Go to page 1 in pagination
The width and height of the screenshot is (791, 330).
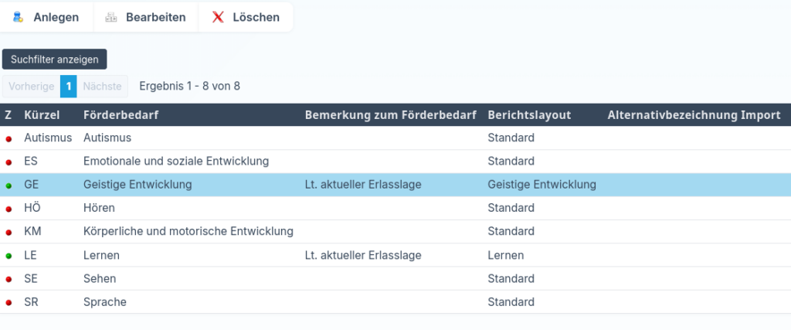click(x=69, y=86)
